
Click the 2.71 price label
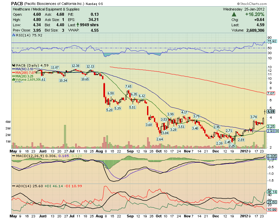coord(229,131)
